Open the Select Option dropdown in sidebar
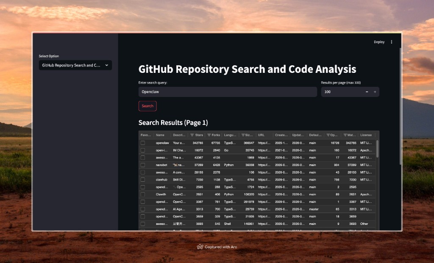Viewport: 434px width, 263px height. 75,65
